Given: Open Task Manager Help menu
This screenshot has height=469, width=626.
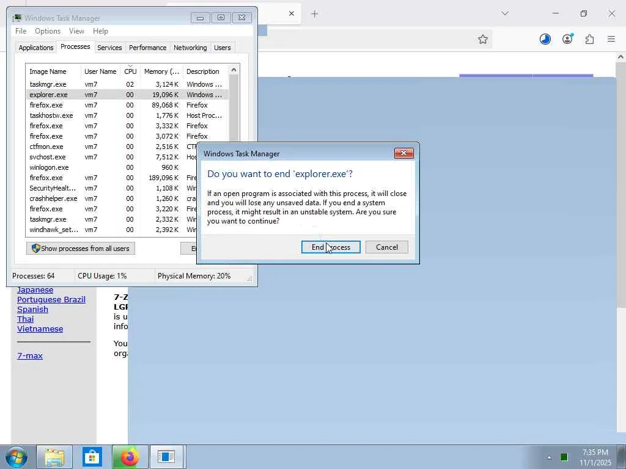Looking at the screenshot, I should pyautogui.click(x=100, y=31).
